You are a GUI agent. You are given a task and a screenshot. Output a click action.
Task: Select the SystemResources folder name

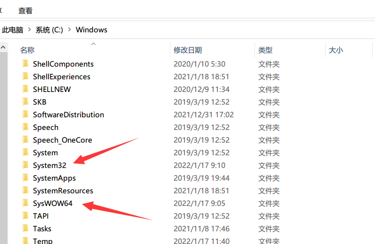click(x=63, y=191)
